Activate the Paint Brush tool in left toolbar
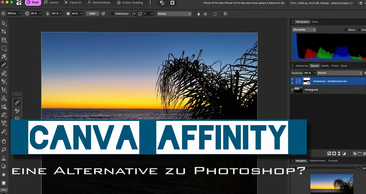 pos(4,65)
